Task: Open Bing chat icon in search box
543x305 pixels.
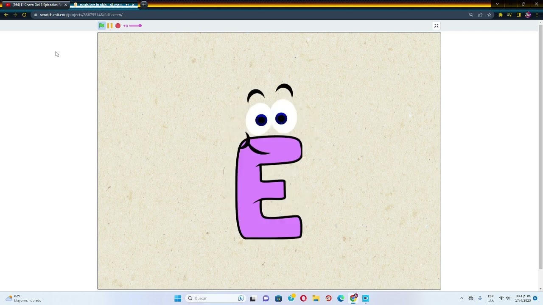Action: pyautogui.click(x=241, y=298)
